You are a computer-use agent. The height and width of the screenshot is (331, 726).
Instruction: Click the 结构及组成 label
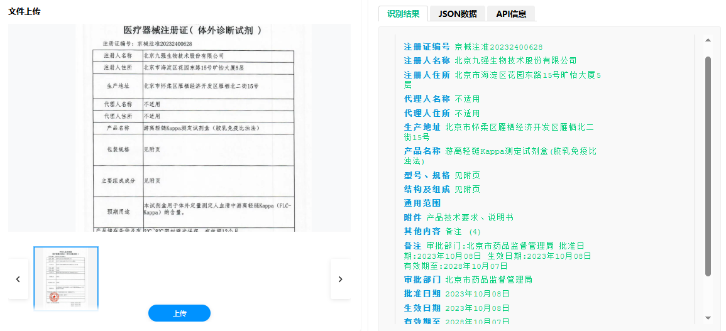427,189
